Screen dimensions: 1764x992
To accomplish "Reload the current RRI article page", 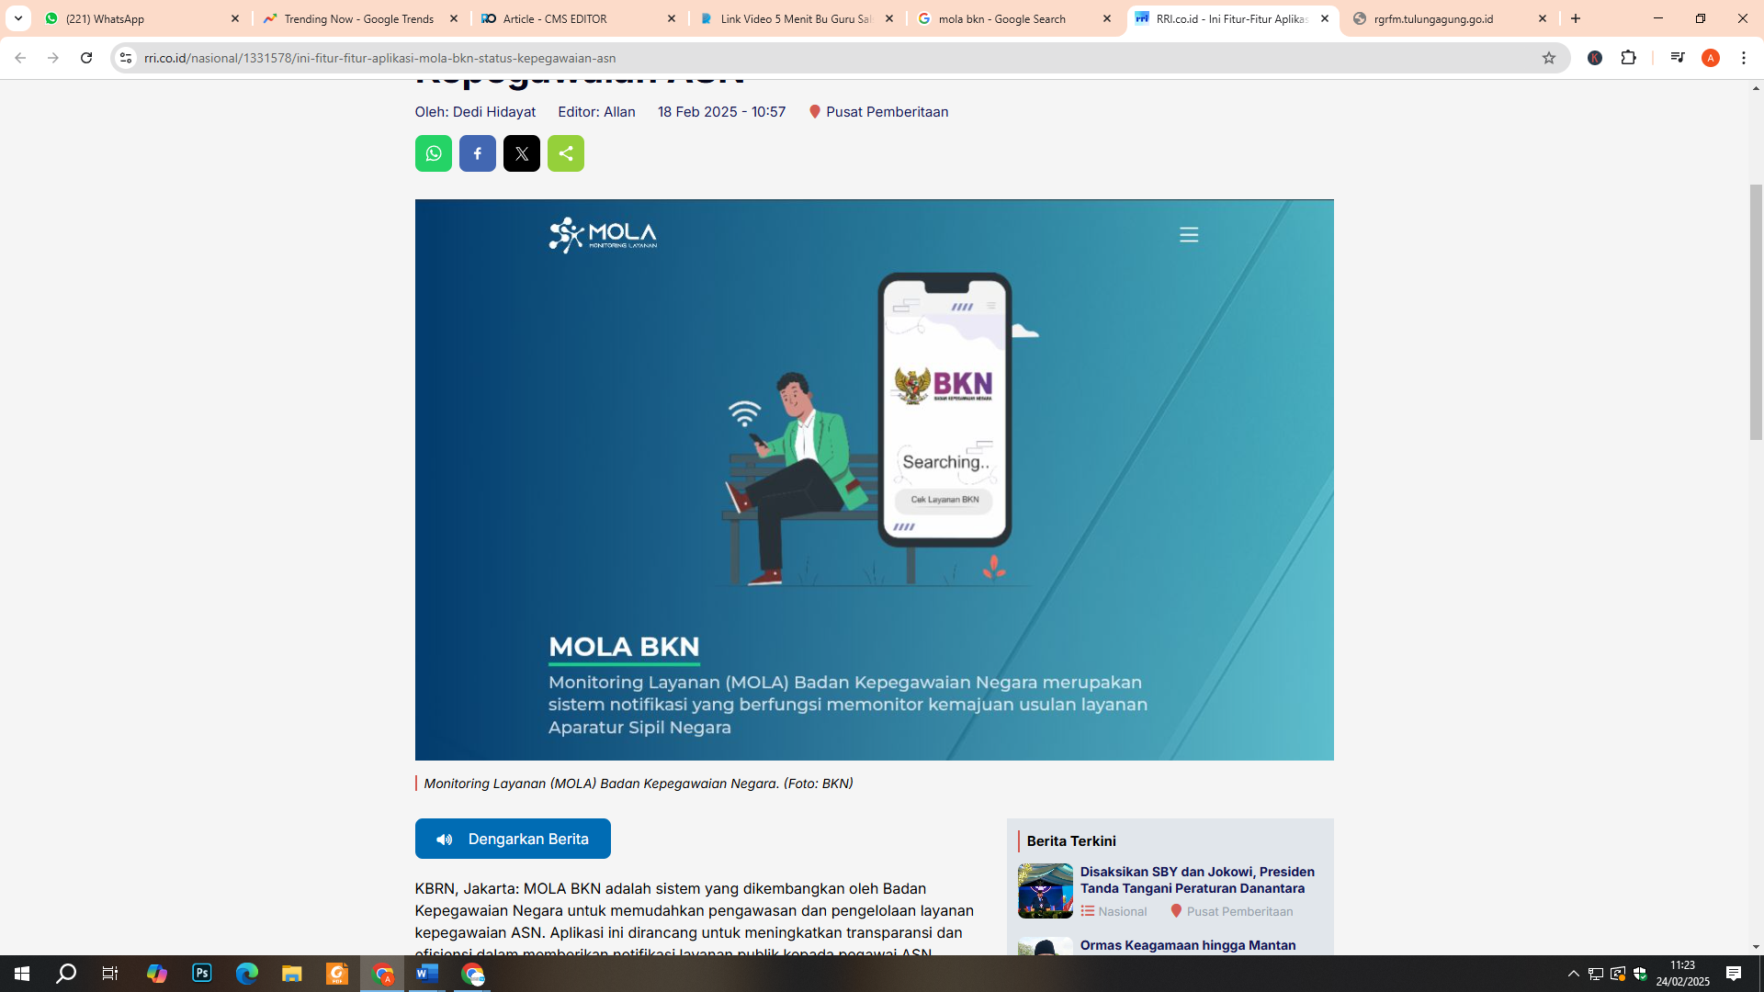I will (x=86, y=58).
